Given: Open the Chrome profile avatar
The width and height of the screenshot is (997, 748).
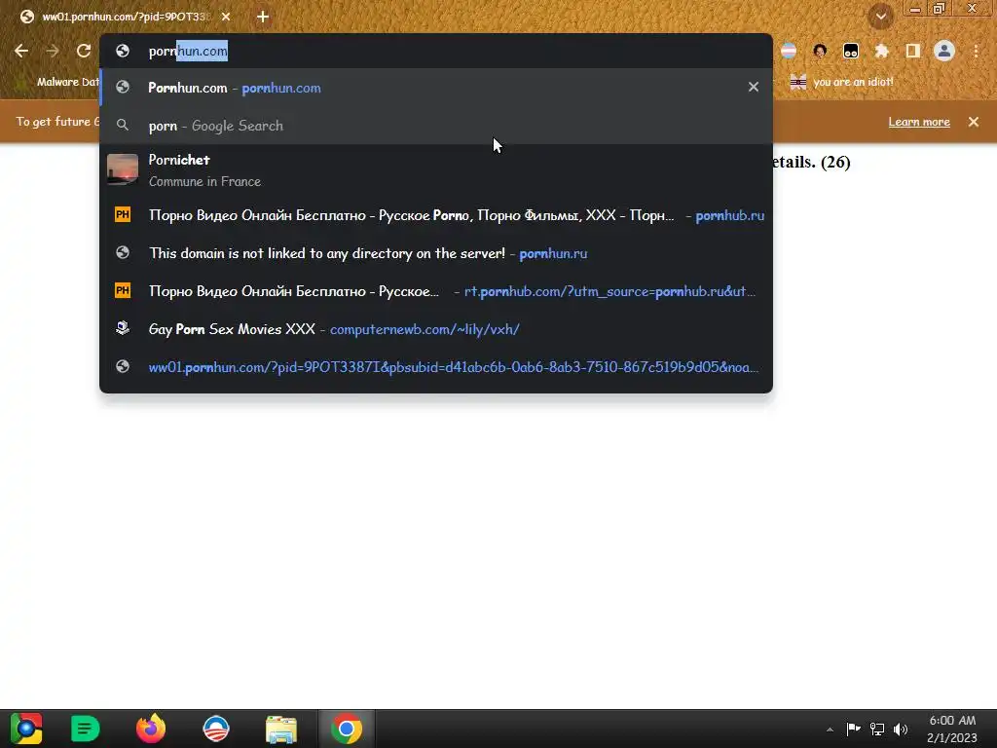Looking at the screenshot, I should tap(944, 51).
